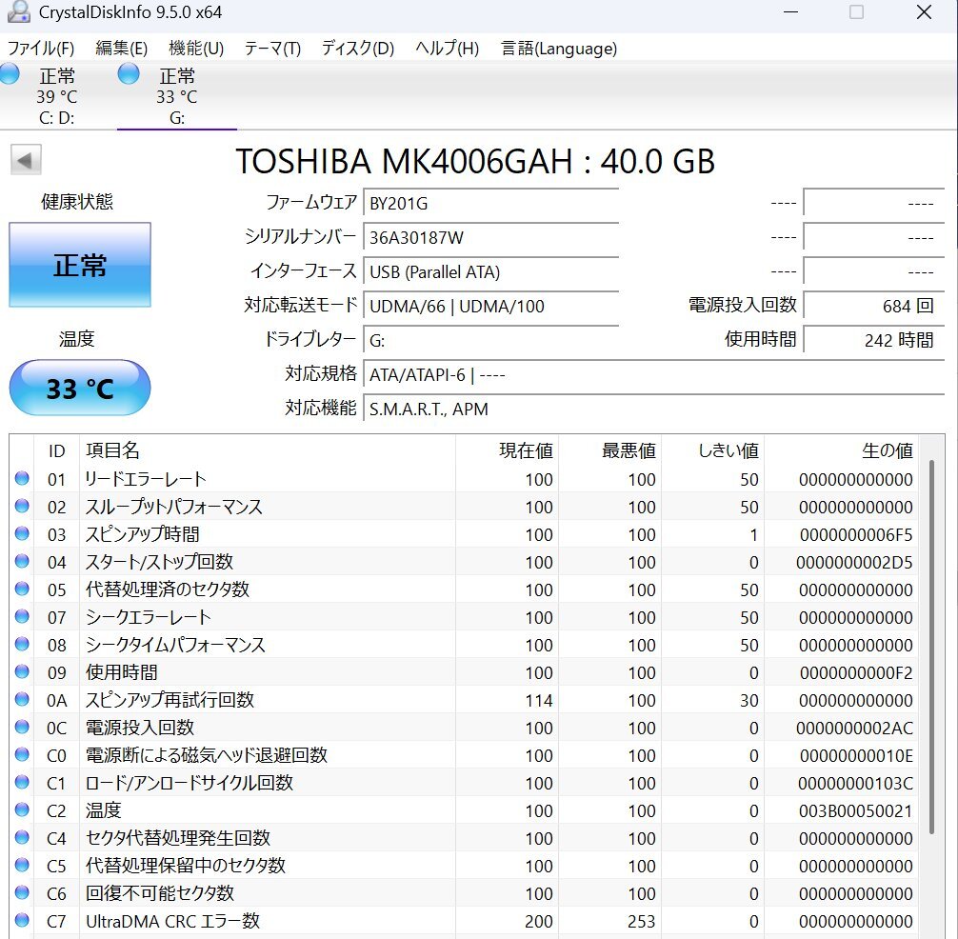Click the disk title TOSHIBA MK4006GAH : 40.0 GB
958x939 pixels.
click(x=475, y=161)
